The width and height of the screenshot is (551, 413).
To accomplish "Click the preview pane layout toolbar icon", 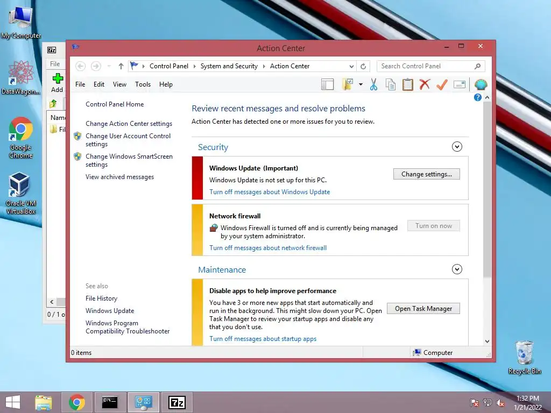I will tap(327, 84).
